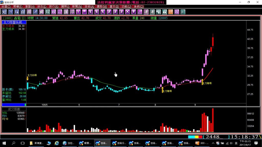Click the up arrow toolbar icon
Image resolution: width=262 pixels, height=147 pixels.
tap(127, 12)
